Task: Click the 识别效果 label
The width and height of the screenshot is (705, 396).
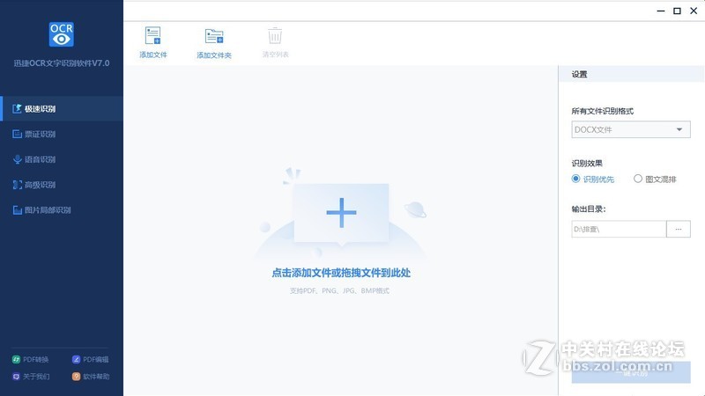Action: 587,163
